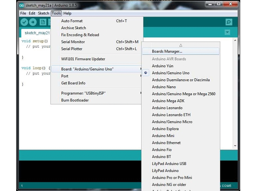
Task: Click the board list scroll-up triangle
Action: (181, 45)
